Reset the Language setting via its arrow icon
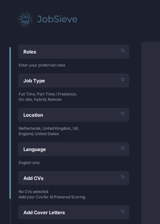This screenshot has width=160, height=224. (123, 148)
